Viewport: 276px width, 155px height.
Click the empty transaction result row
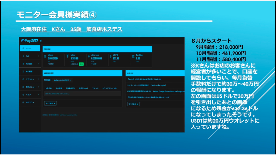coord(82,94)
